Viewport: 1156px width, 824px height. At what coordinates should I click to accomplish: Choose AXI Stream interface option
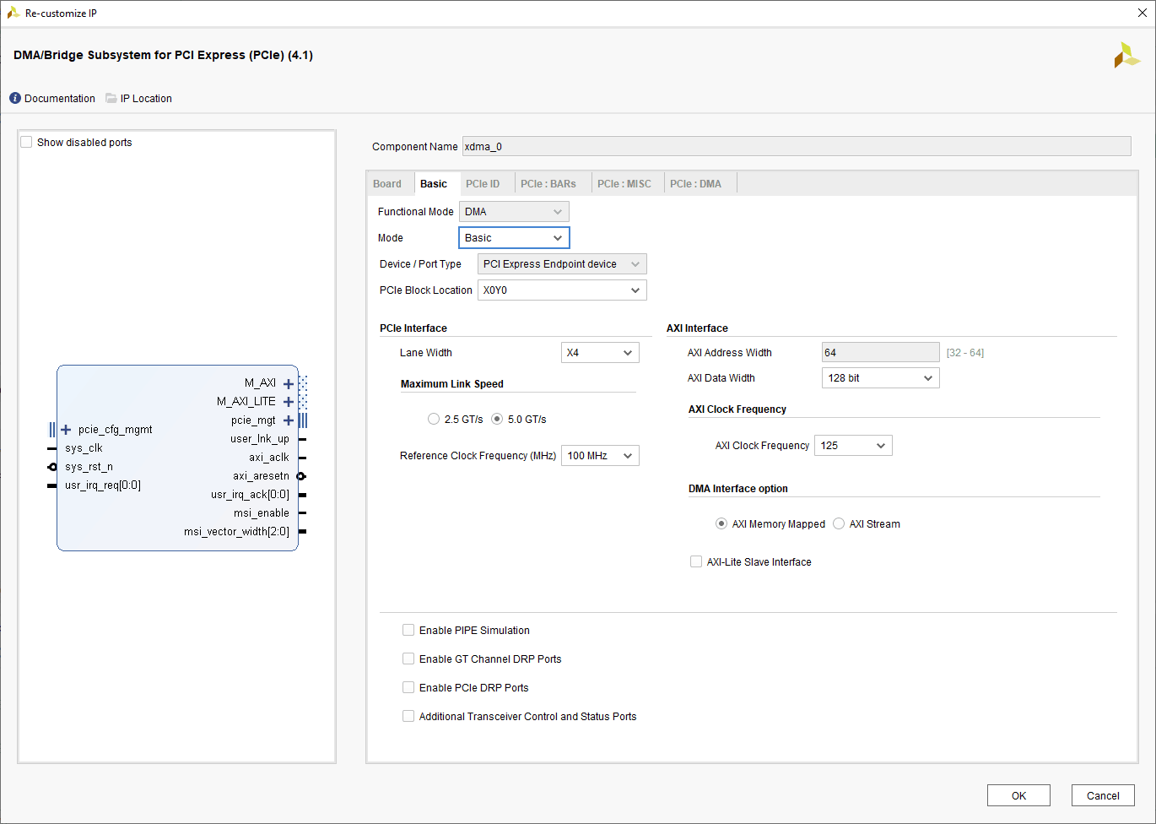coord(839,524)
